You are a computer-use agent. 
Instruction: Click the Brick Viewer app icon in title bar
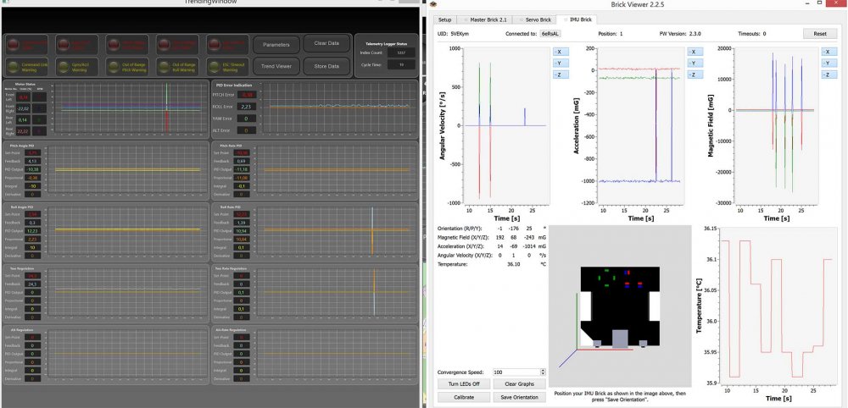tap(432, 4)
